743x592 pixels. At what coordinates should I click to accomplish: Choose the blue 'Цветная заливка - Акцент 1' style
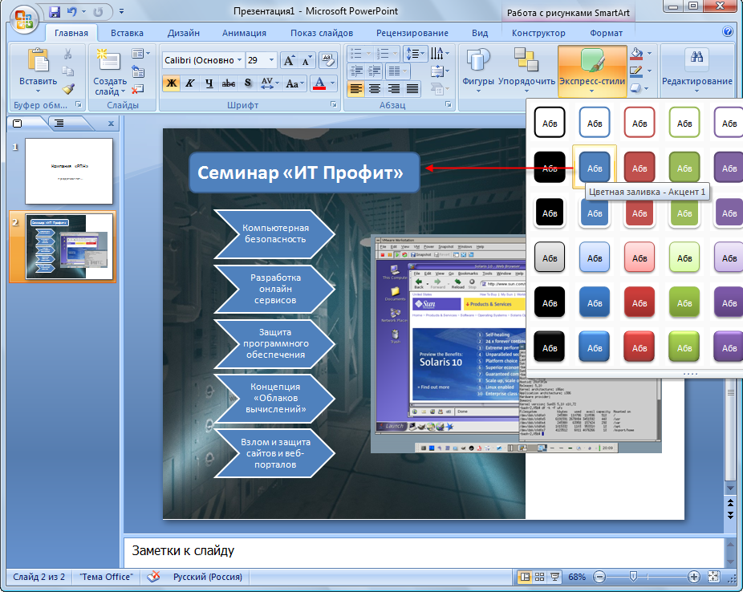tap(595, 167)
